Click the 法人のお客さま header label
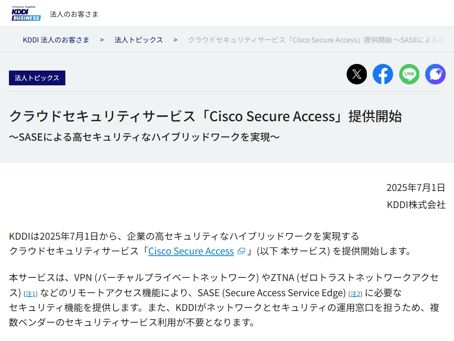The width and height of the screenshot is (454, 341). [x=74, y=14]
